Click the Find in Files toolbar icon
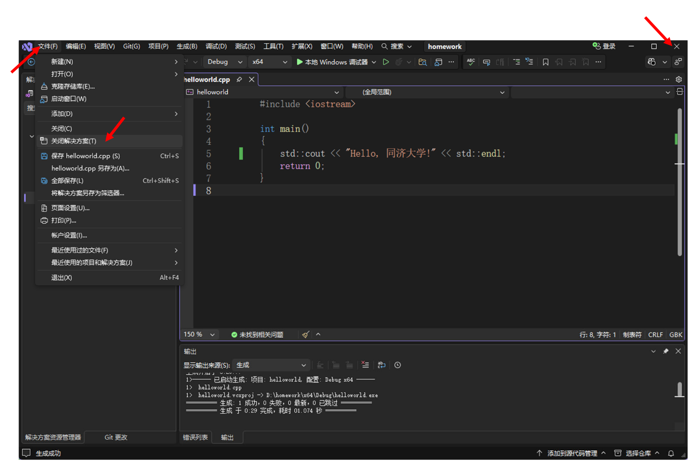Viewport: 700px width, 469px height. tap(422, 62)
